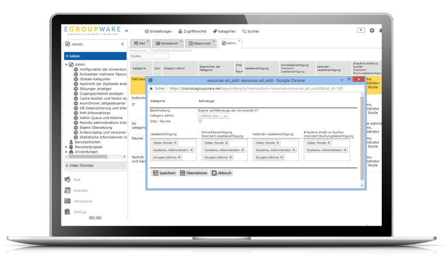Expand the Benutzergruppen tree node
The width and height of the screenshot is (444, 265).
coord(67,146)
